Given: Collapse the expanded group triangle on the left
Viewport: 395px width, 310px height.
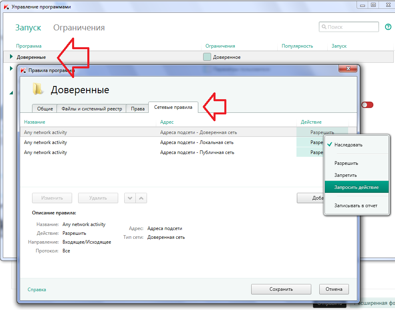Looking at the screenshot, I should click(x=11, y=93).
